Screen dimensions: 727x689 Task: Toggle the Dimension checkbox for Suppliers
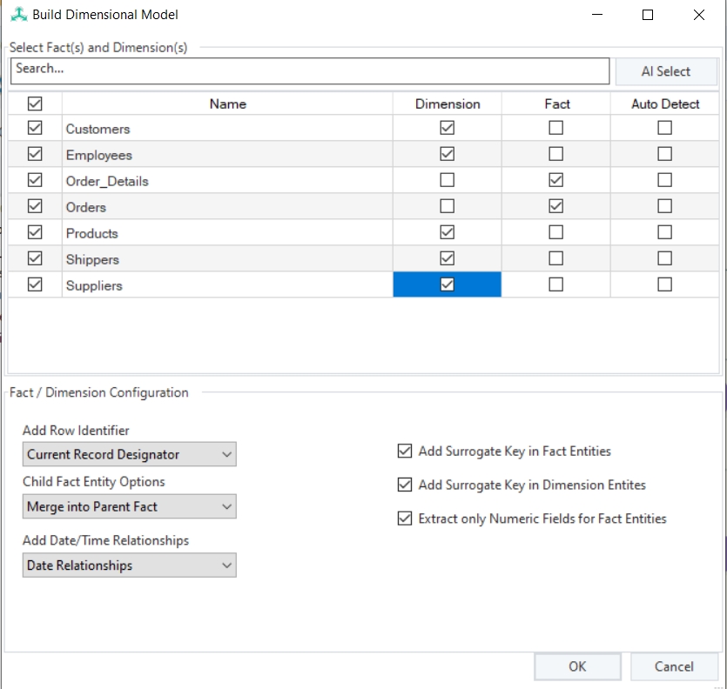(x=448, y=284)
